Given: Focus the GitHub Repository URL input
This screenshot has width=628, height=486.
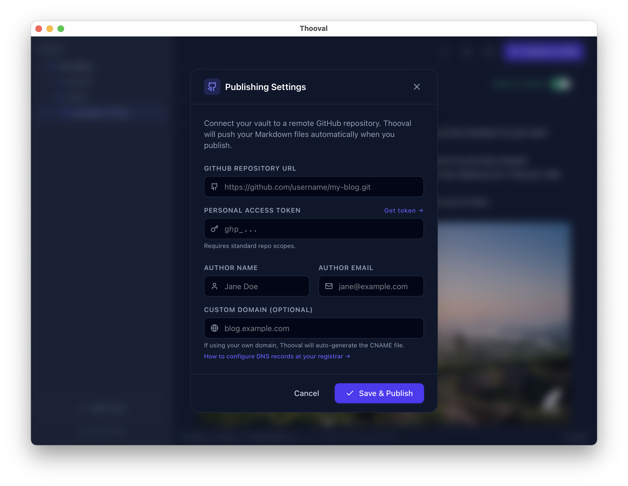Looking at the screenshot, I should pyautogui.click(x=319, y=187).
